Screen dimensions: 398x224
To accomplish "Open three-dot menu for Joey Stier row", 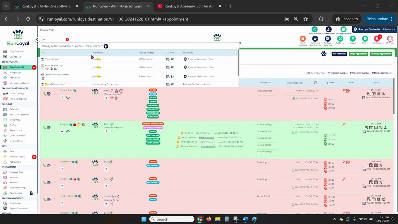I will pos(54,183).
